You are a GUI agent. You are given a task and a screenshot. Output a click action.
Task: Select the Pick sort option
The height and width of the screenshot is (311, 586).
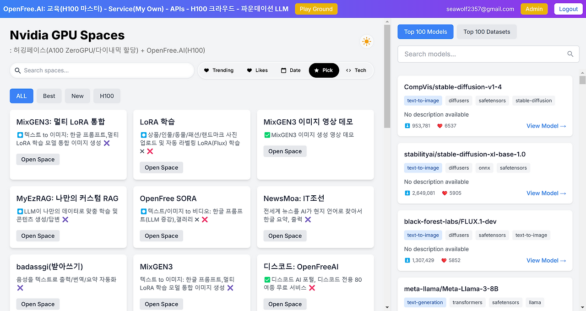pos(324,70)
